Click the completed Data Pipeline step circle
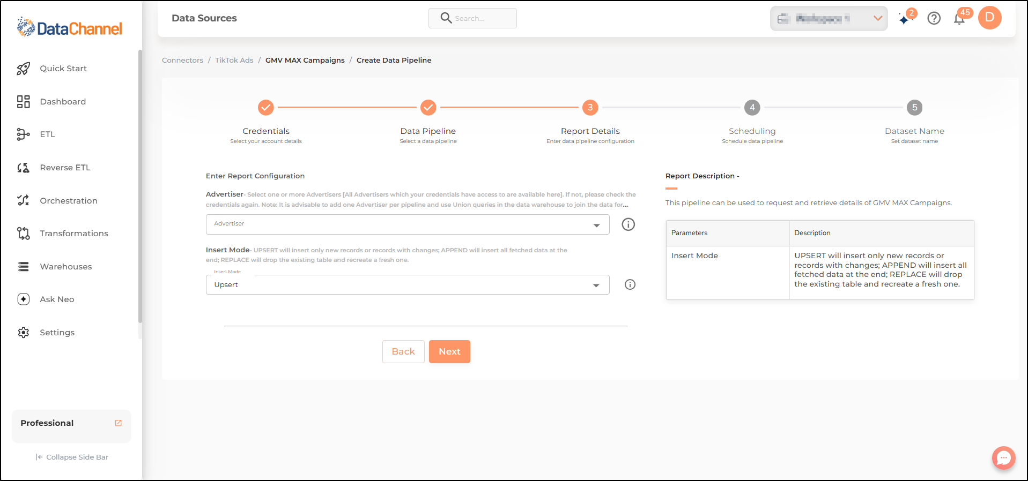Viewport: 1028px width, 481px height. point(428,108)
